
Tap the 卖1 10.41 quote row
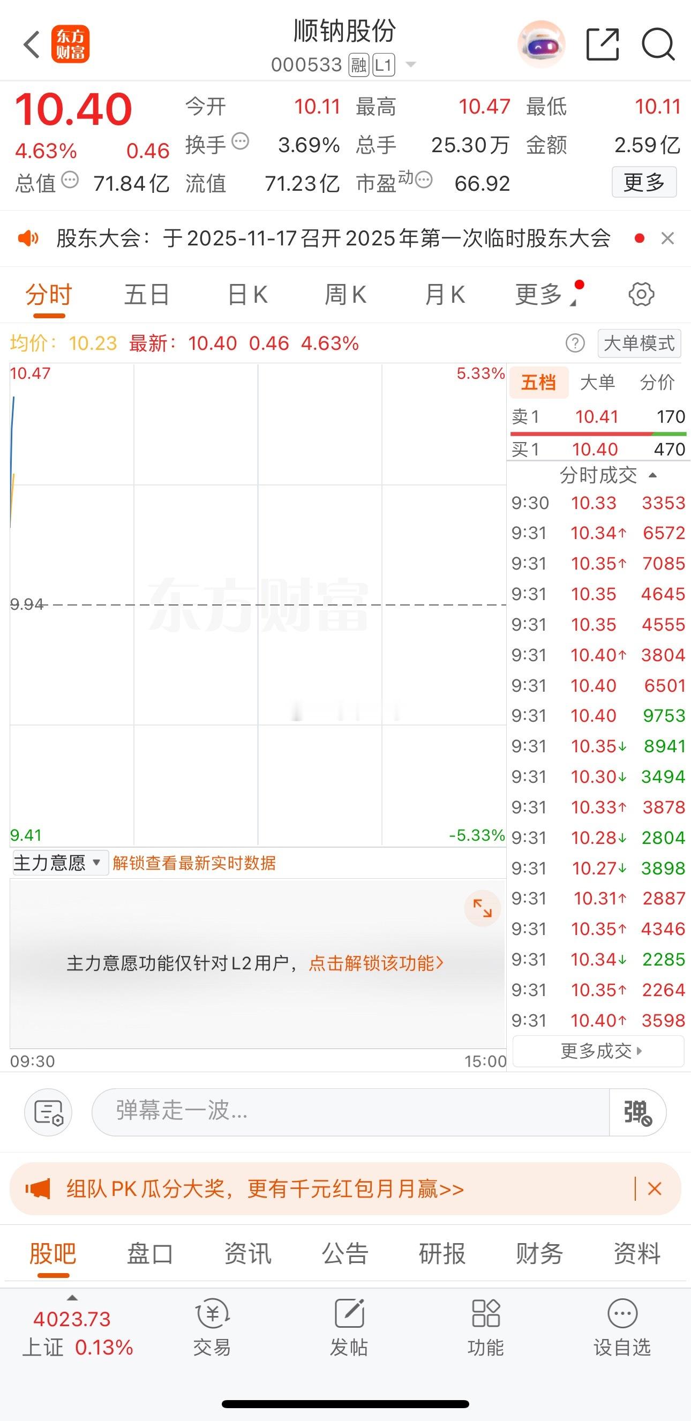pos(598,416)
